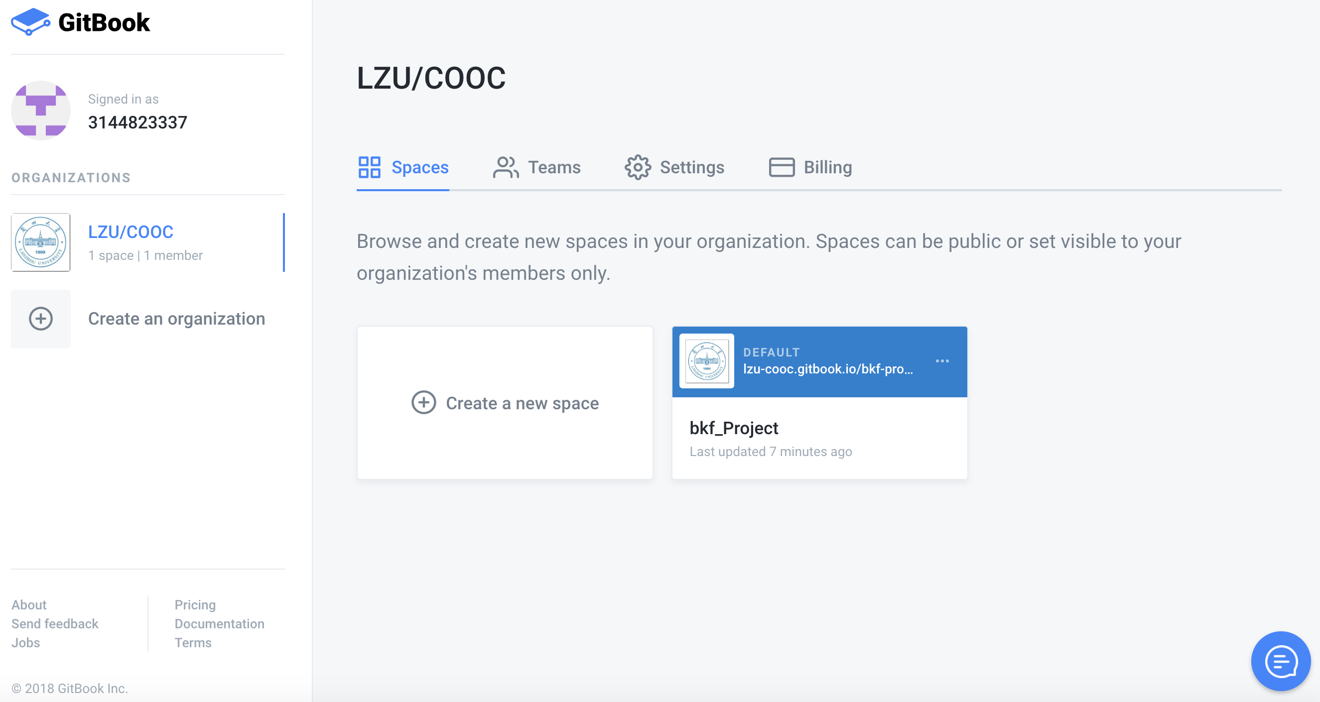Screen dimensions: 1320x702
Task: Click Create a new space card
Action: (505, 403)
